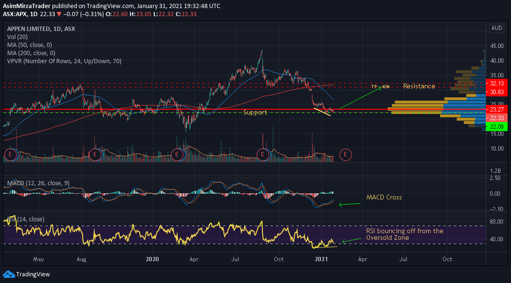Select the RSI (14, close) legend
This screenshot has height=283, width=511.
[x=25, y=219]
